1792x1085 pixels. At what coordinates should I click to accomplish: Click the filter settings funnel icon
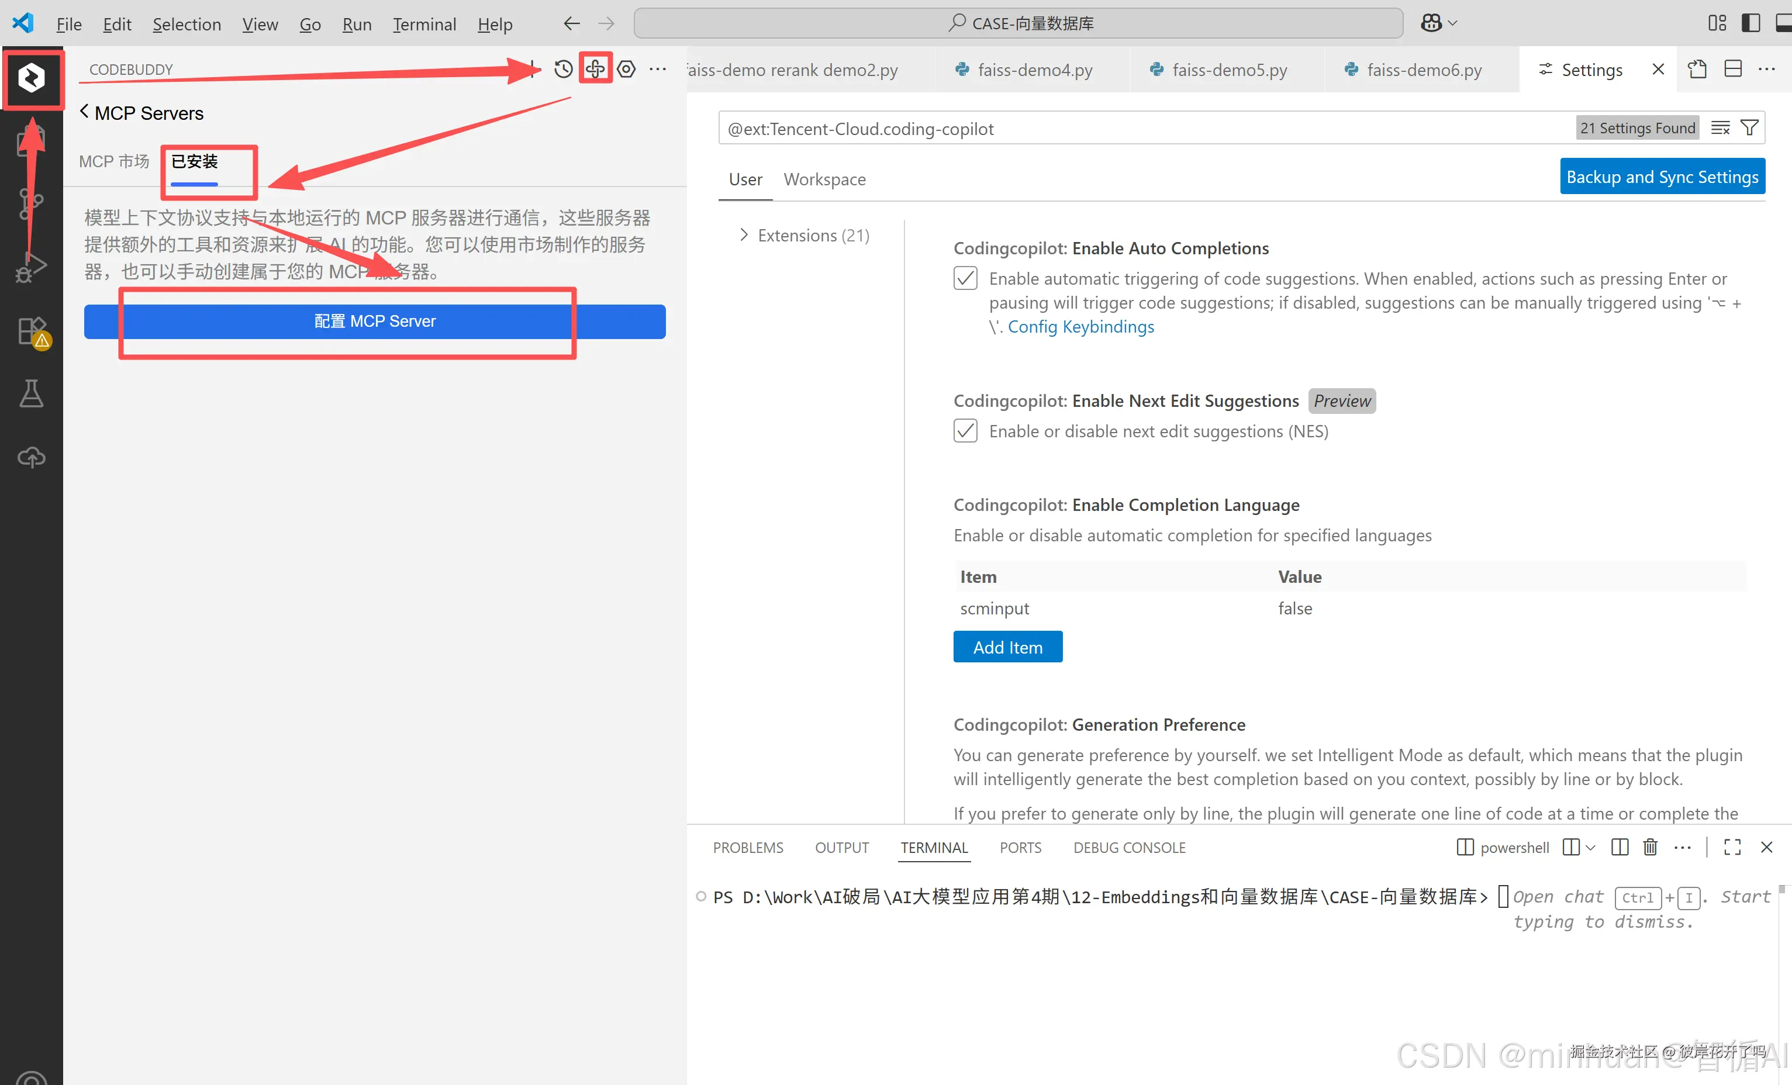(1749, 128)
